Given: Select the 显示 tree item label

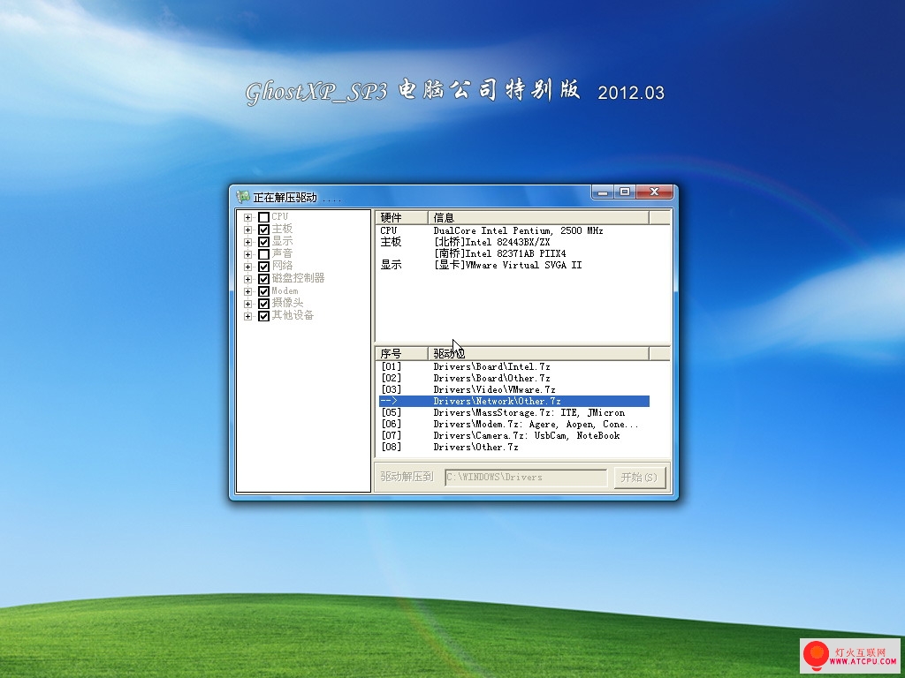Looking at the screenshot, I should tap(282, 242).
